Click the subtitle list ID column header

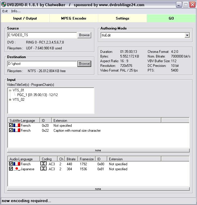46,120
